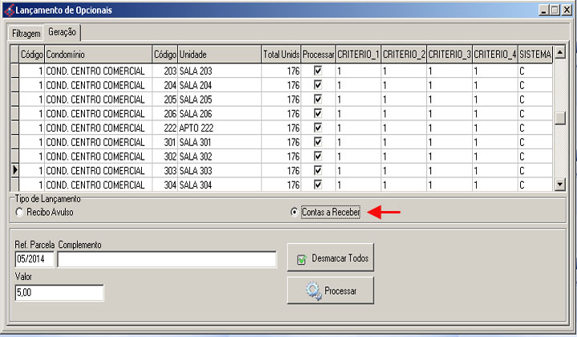Click into the Ref. Parcela field
This screenshot has width=577, height=337.
coord(34,259)
